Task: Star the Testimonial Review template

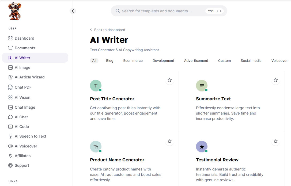Action: click(275, 141)
